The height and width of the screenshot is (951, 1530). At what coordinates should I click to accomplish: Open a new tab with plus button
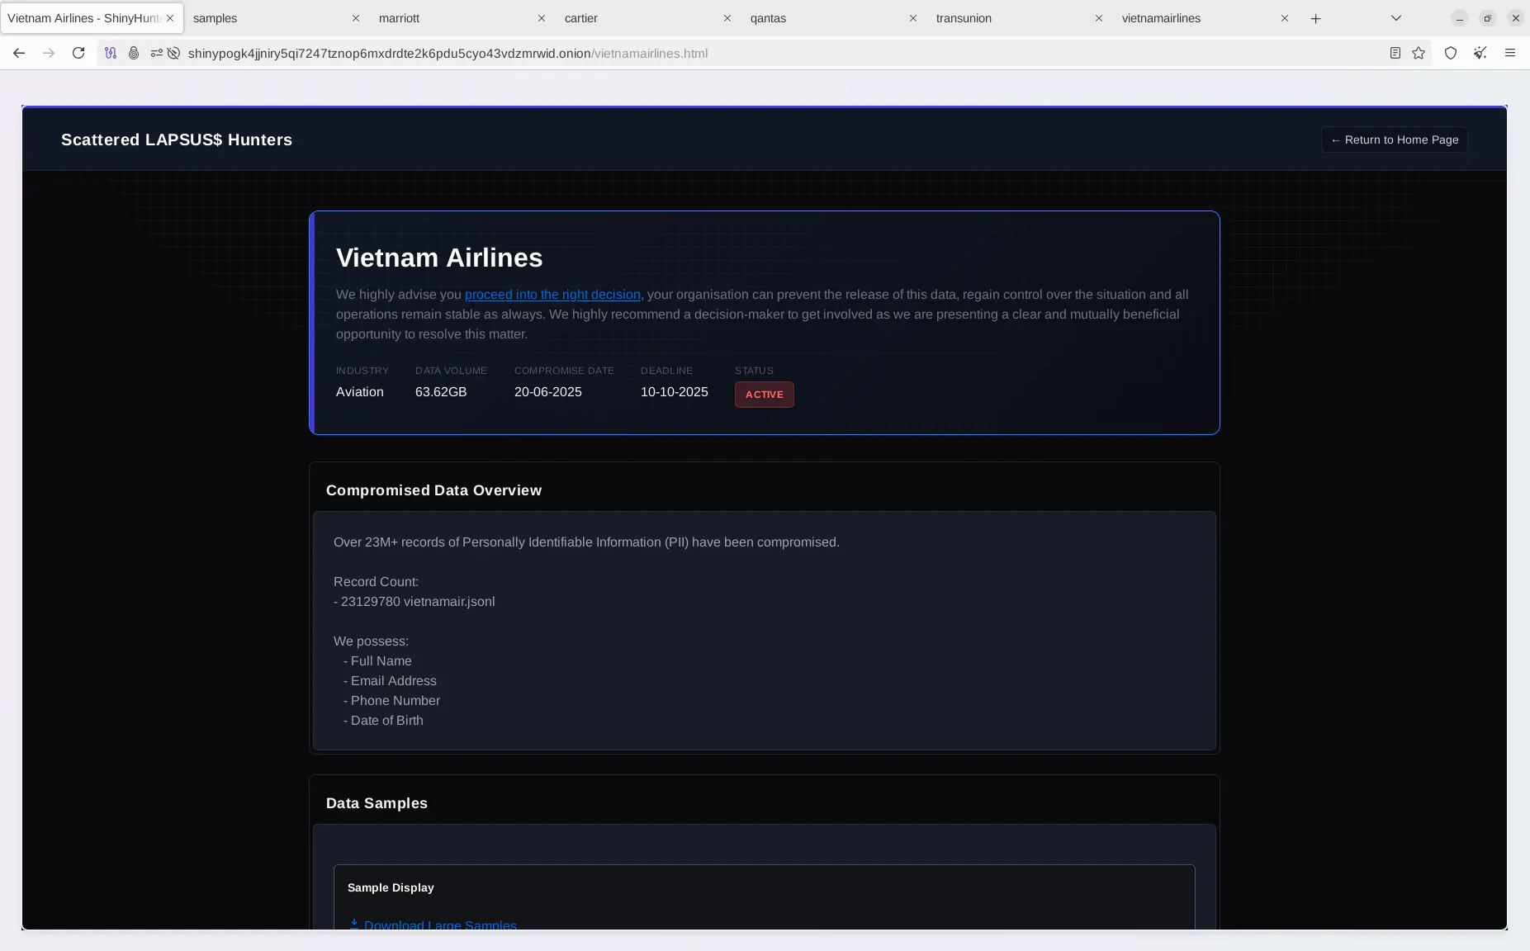click(x=1315, y=18)
